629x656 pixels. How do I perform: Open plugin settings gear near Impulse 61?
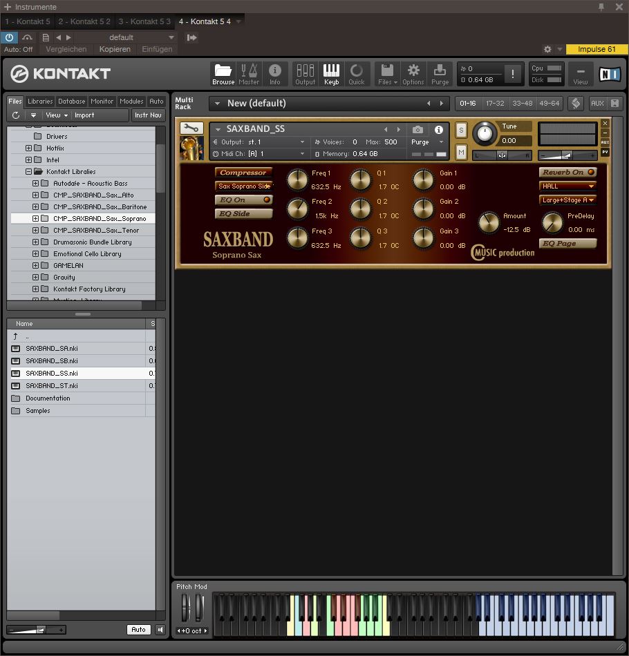(x=547, y=49)
